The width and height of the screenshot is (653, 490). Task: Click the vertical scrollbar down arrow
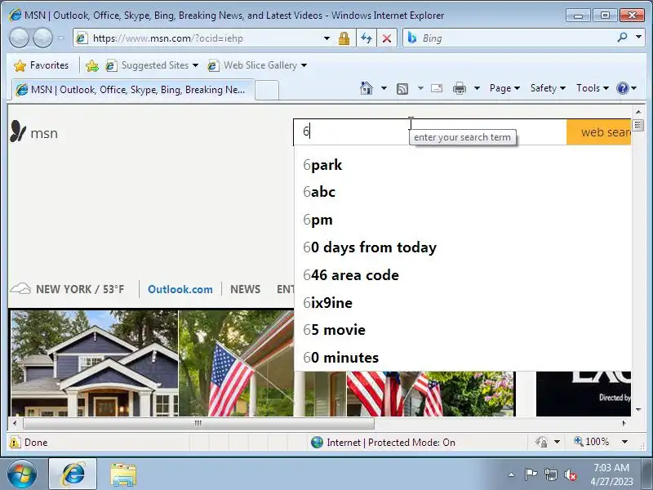coord(638,410)
